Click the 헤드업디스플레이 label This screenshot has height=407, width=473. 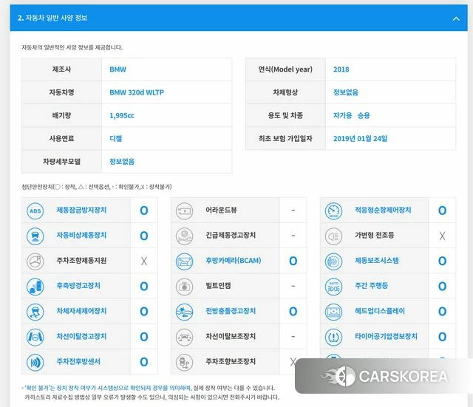(x=380, y=311)
